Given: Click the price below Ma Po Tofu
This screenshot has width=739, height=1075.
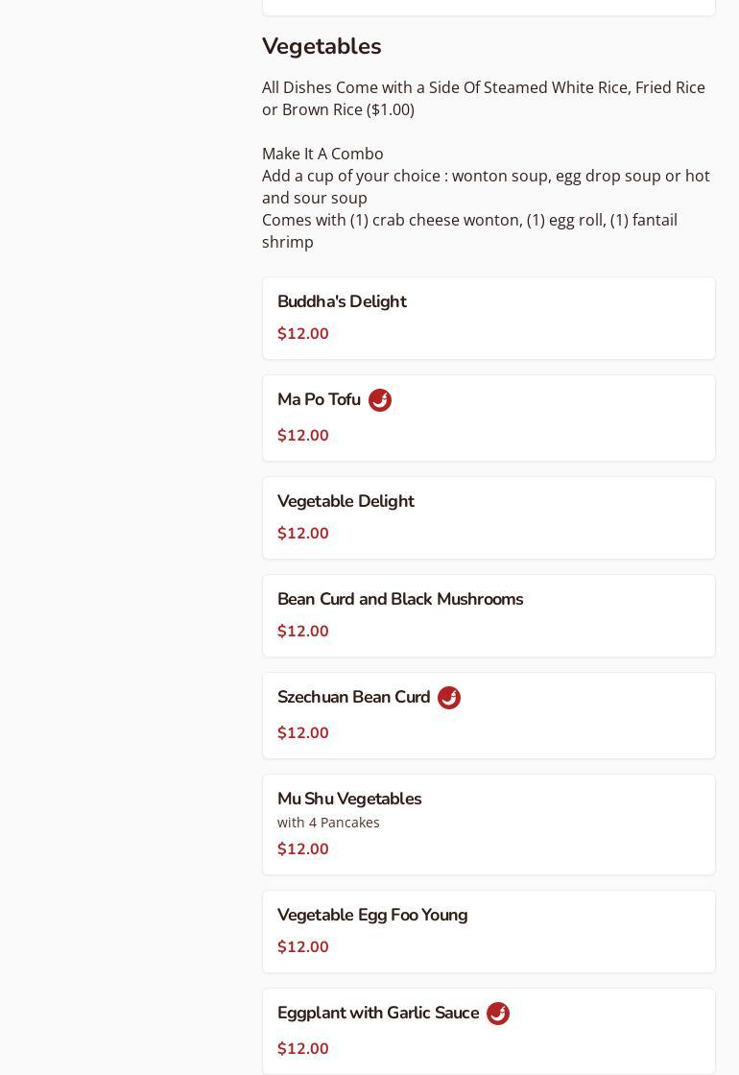Looking at the screenshot, I should 303,436.
